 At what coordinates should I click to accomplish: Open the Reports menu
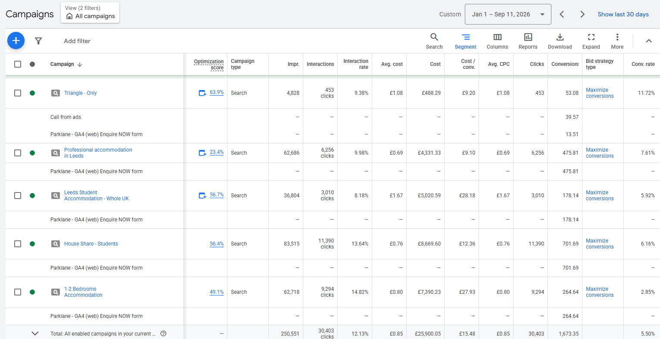point(528,41)
